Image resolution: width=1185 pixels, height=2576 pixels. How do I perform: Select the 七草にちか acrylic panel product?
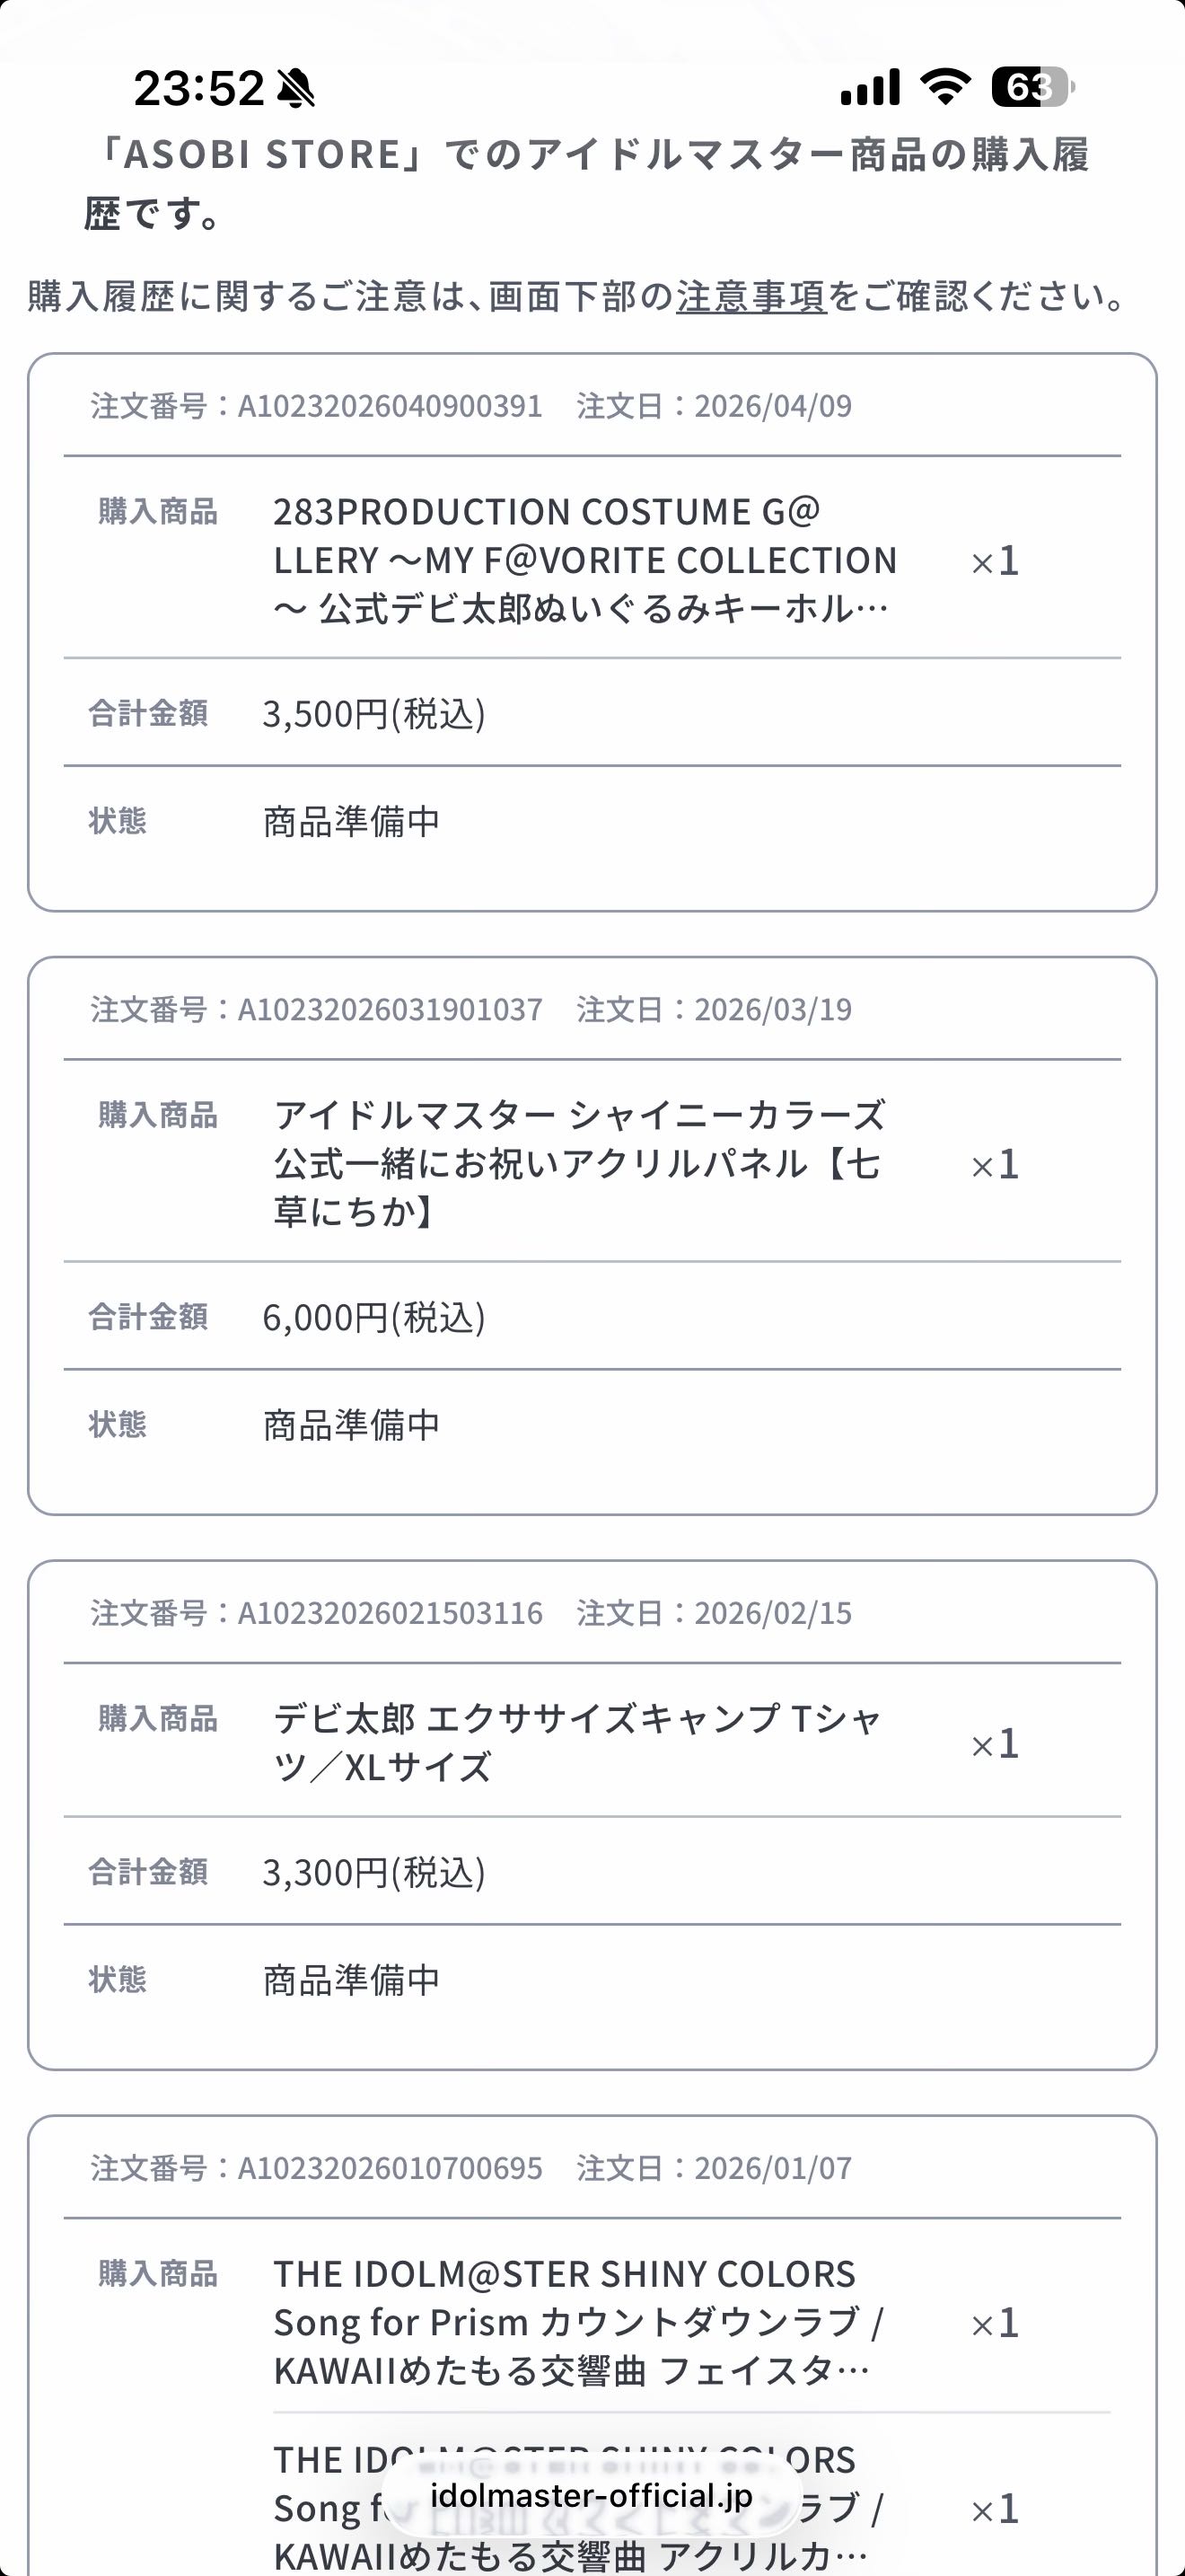(580, 1163)
